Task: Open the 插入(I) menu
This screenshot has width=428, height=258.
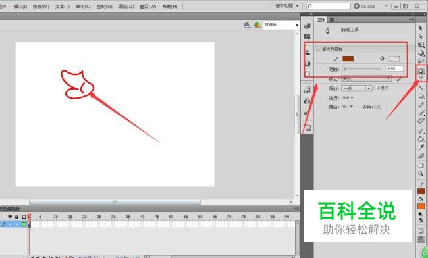Action: [x=20, y=6]
